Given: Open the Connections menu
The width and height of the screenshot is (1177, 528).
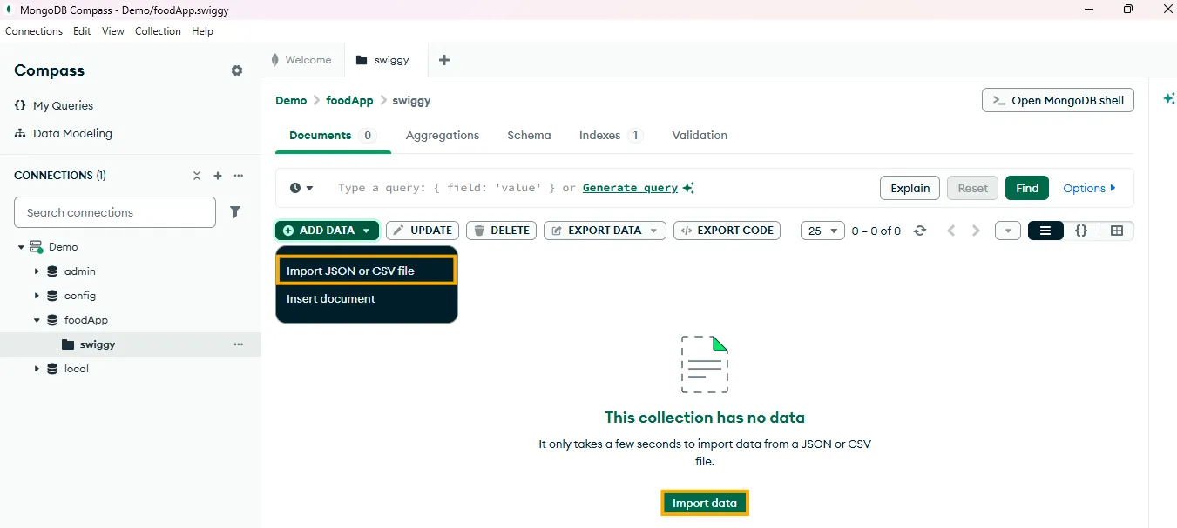Looking at the screenshot, I should [x=34, y=31].
